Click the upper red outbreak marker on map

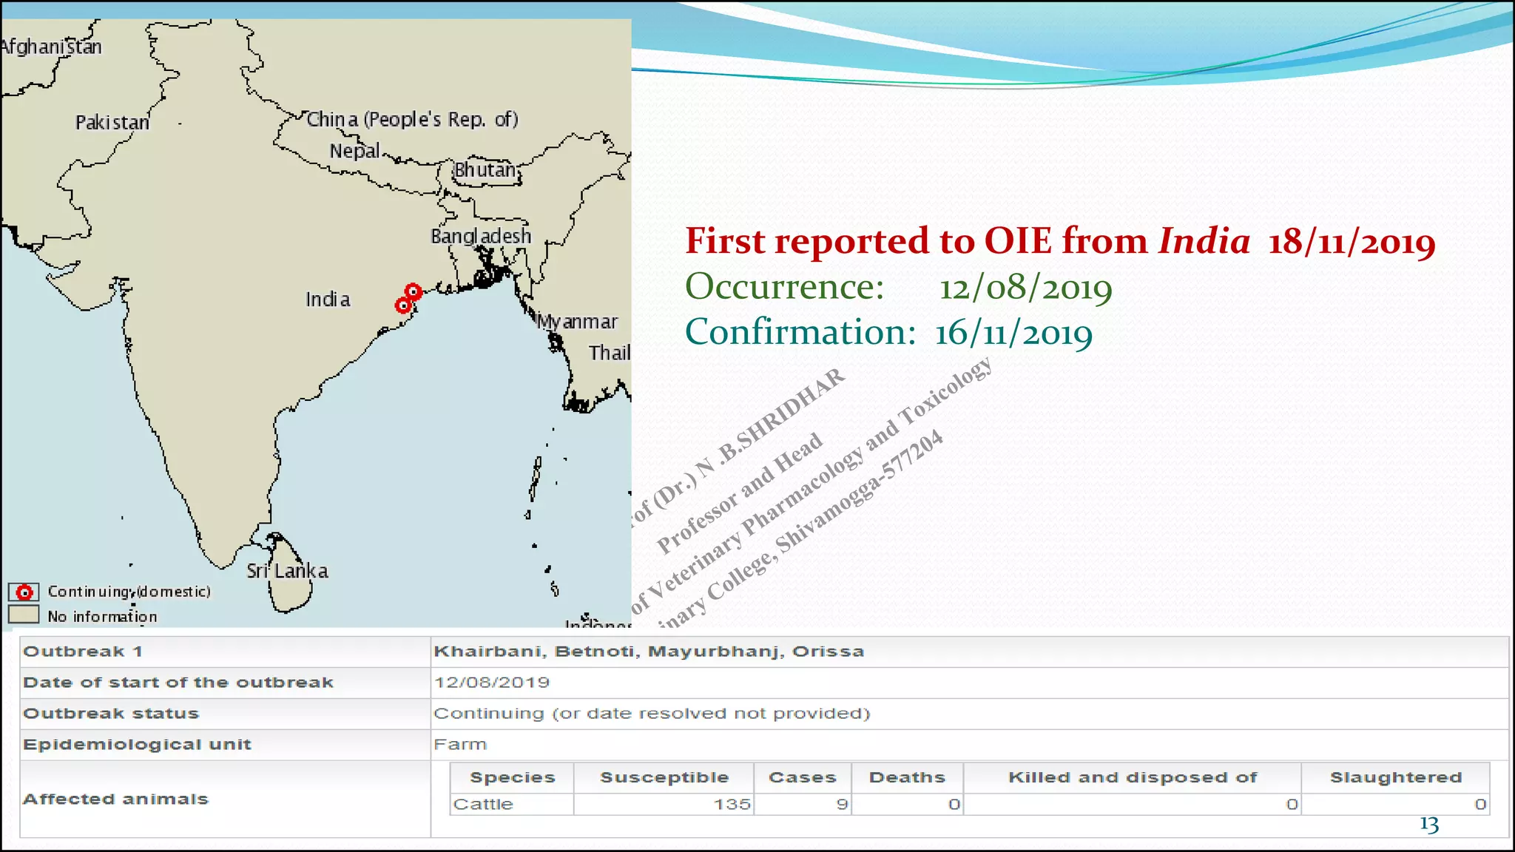(x=414, y=291)
